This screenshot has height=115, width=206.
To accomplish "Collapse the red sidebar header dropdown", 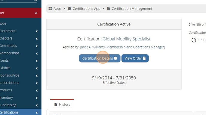I will coord(36,13).
